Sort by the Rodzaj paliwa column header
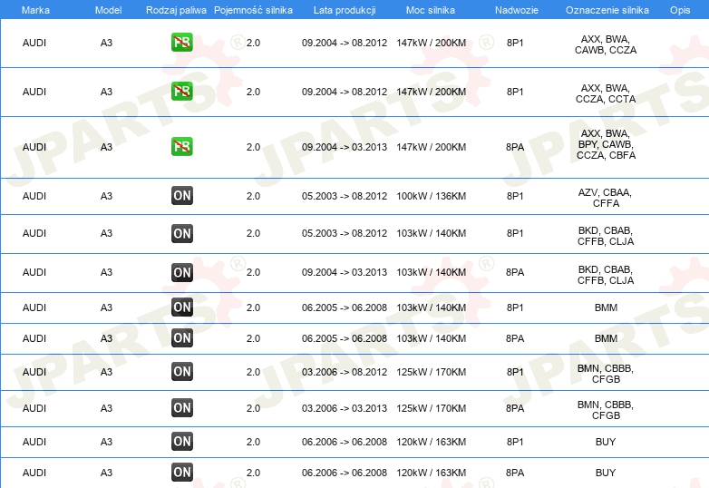This screenshot has width=709, height=488. tap(176, 9)
